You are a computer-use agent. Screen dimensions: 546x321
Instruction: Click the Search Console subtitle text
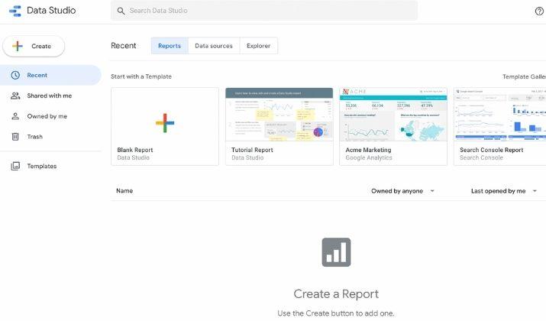(481, 158)
